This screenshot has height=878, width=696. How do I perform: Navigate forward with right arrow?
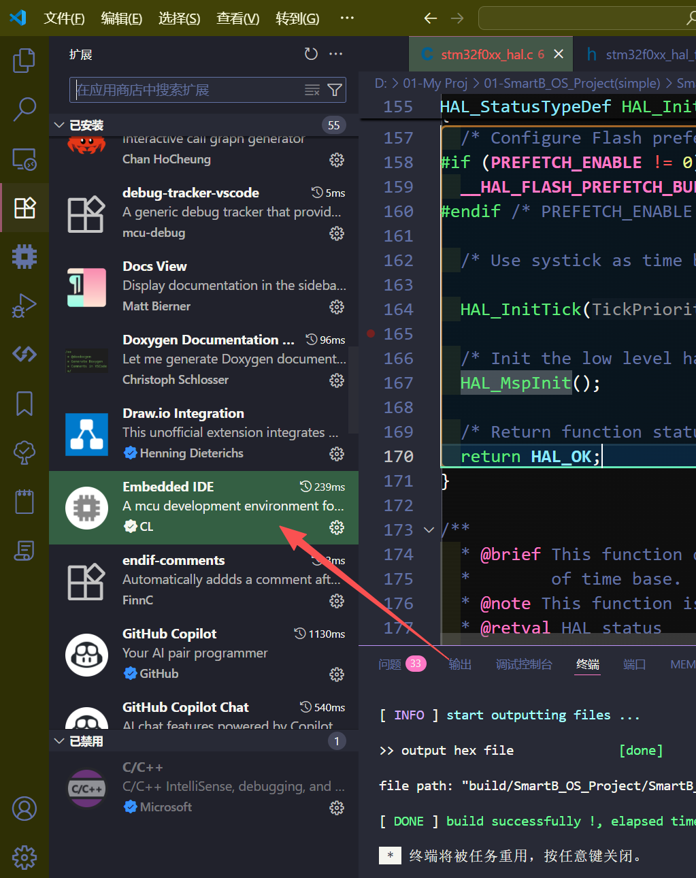457,18
